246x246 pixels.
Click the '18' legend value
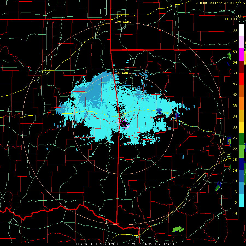[x=235, y=160]
